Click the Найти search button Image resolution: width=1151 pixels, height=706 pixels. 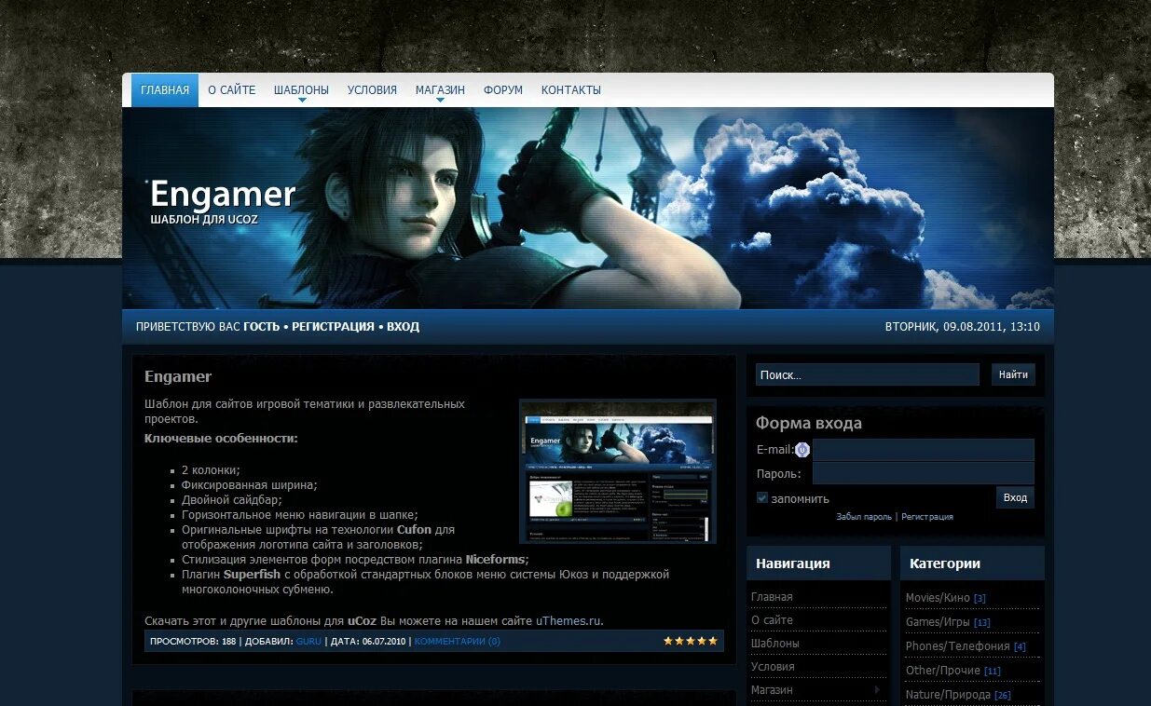pyautogui.click(x=1013, y=374)
